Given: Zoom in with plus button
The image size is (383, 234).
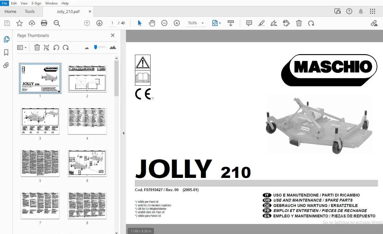Looking at the screenshot, I should coord(177,23).
